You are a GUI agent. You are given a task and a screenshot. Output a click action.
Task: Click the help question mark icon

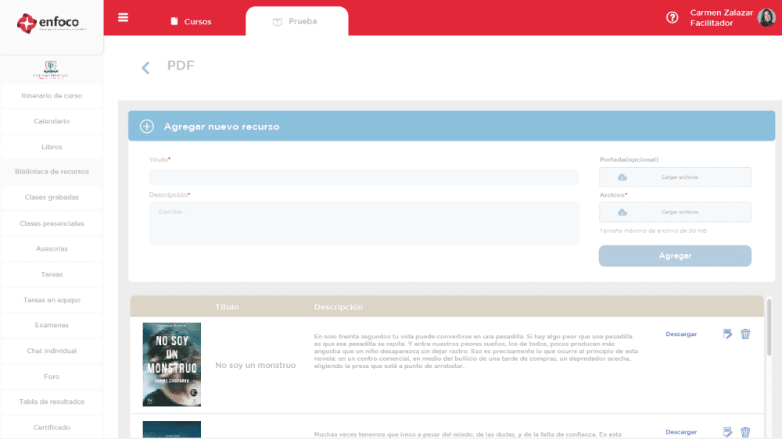pyautogui.click(x=672, y=18)
